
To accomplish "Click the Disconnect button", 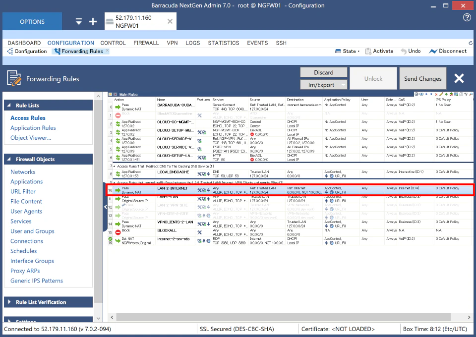I will (x=448, y=51).
